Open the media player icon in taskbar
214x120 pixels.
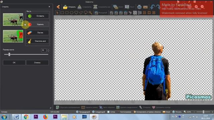pos(74,117)
